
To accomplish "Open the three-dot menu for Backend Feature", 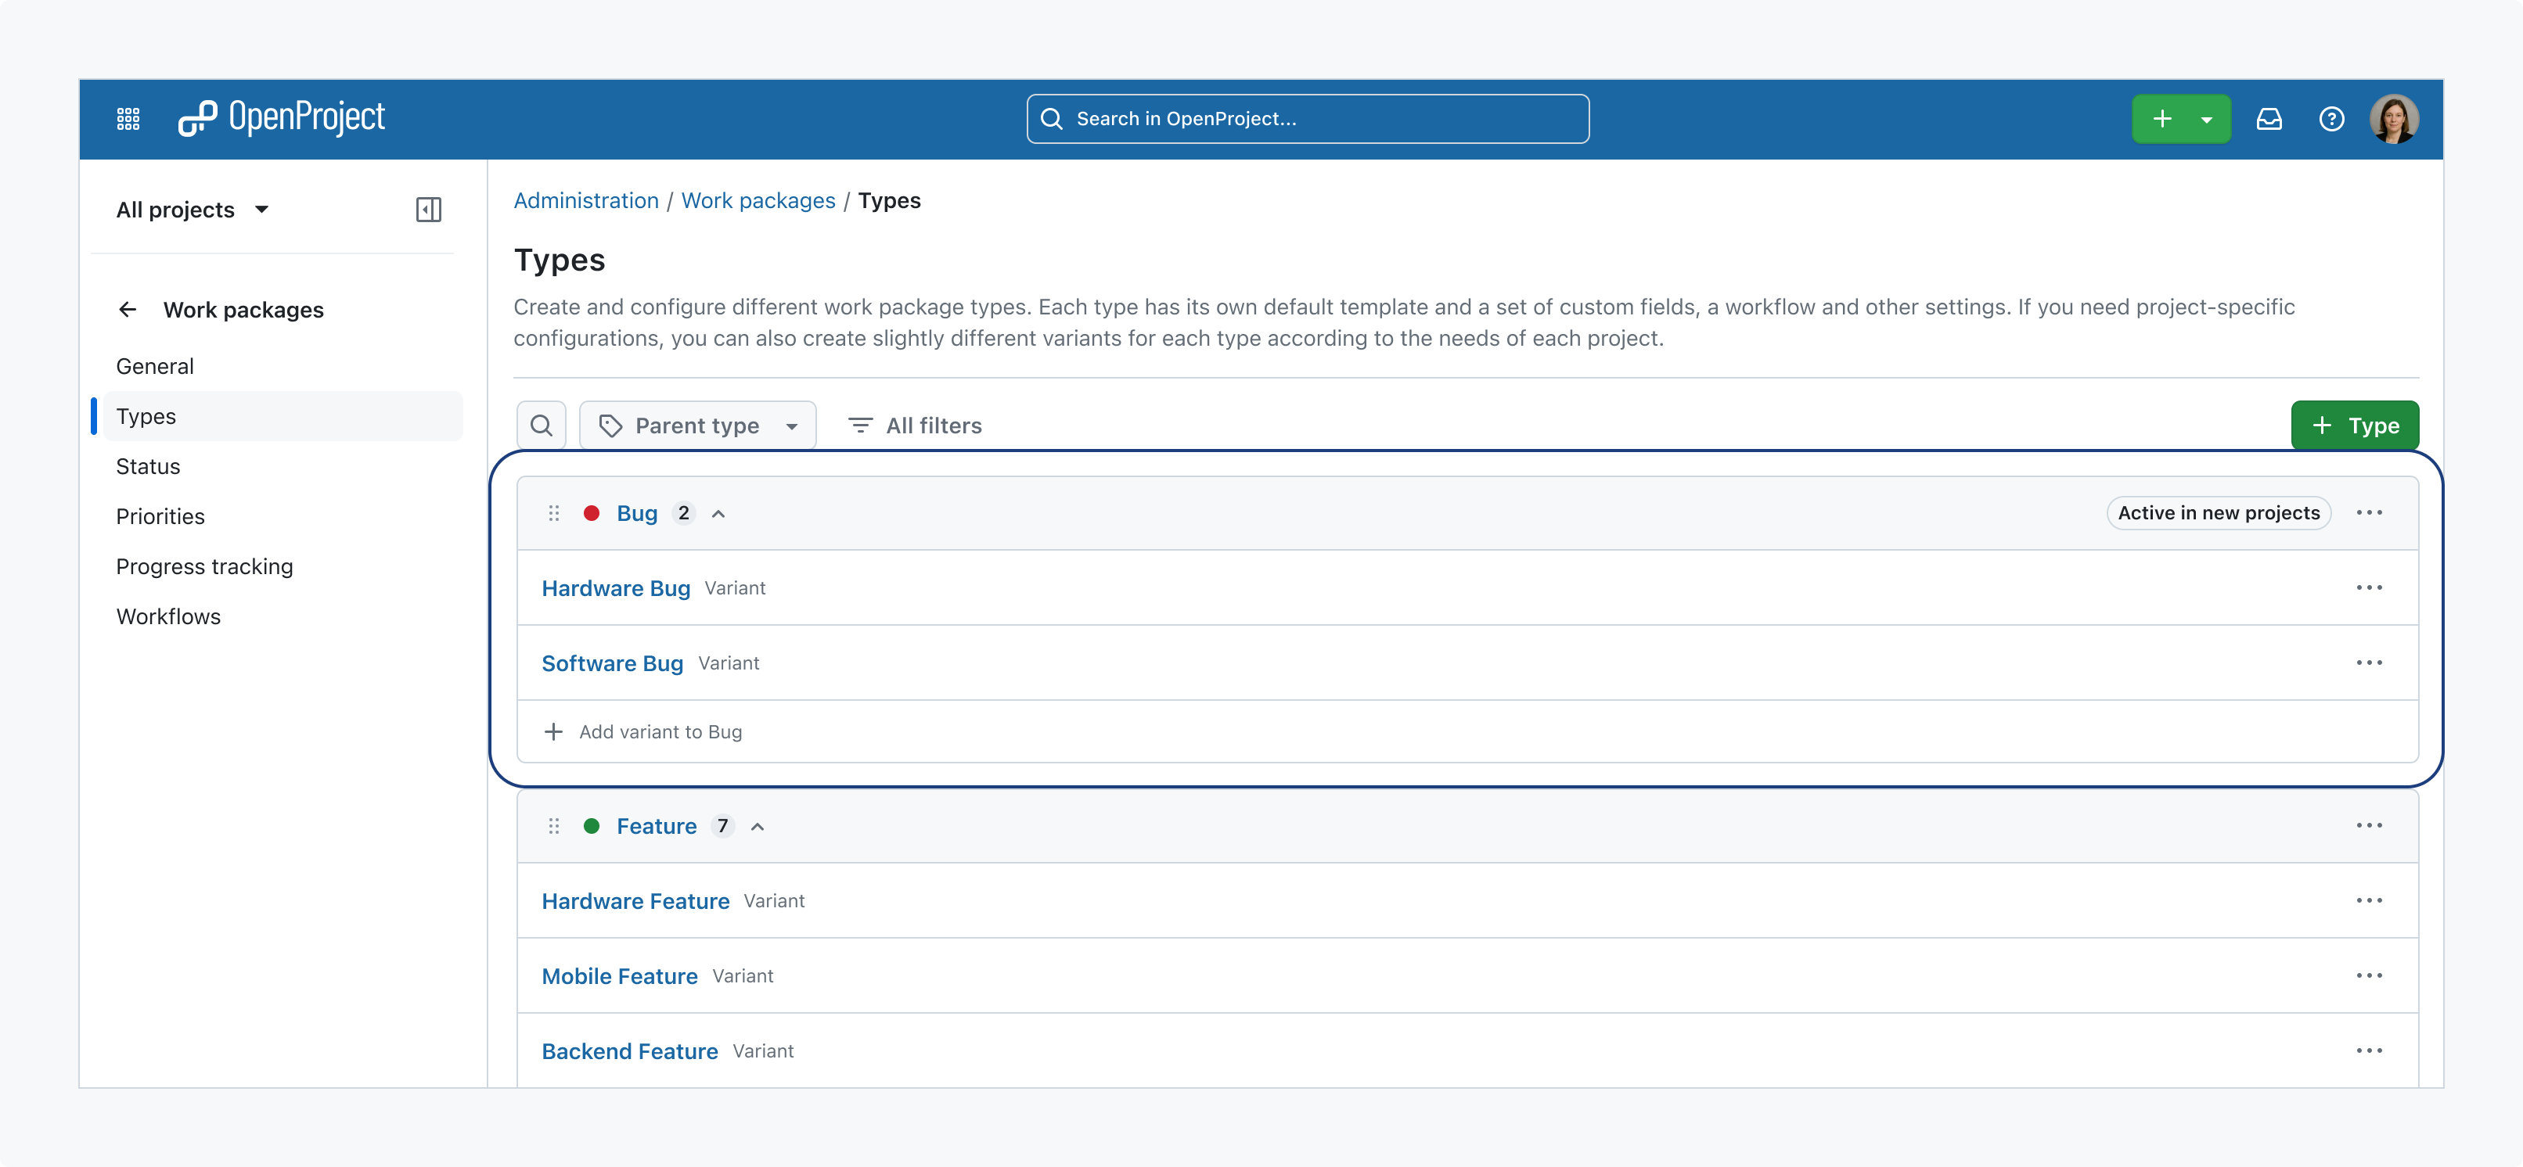I will tap(2370, 1050).
